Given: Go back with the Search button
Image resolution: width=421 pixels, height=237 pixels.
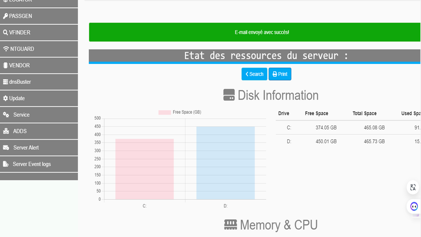Looking at the screenshot, I should [254, 74].
